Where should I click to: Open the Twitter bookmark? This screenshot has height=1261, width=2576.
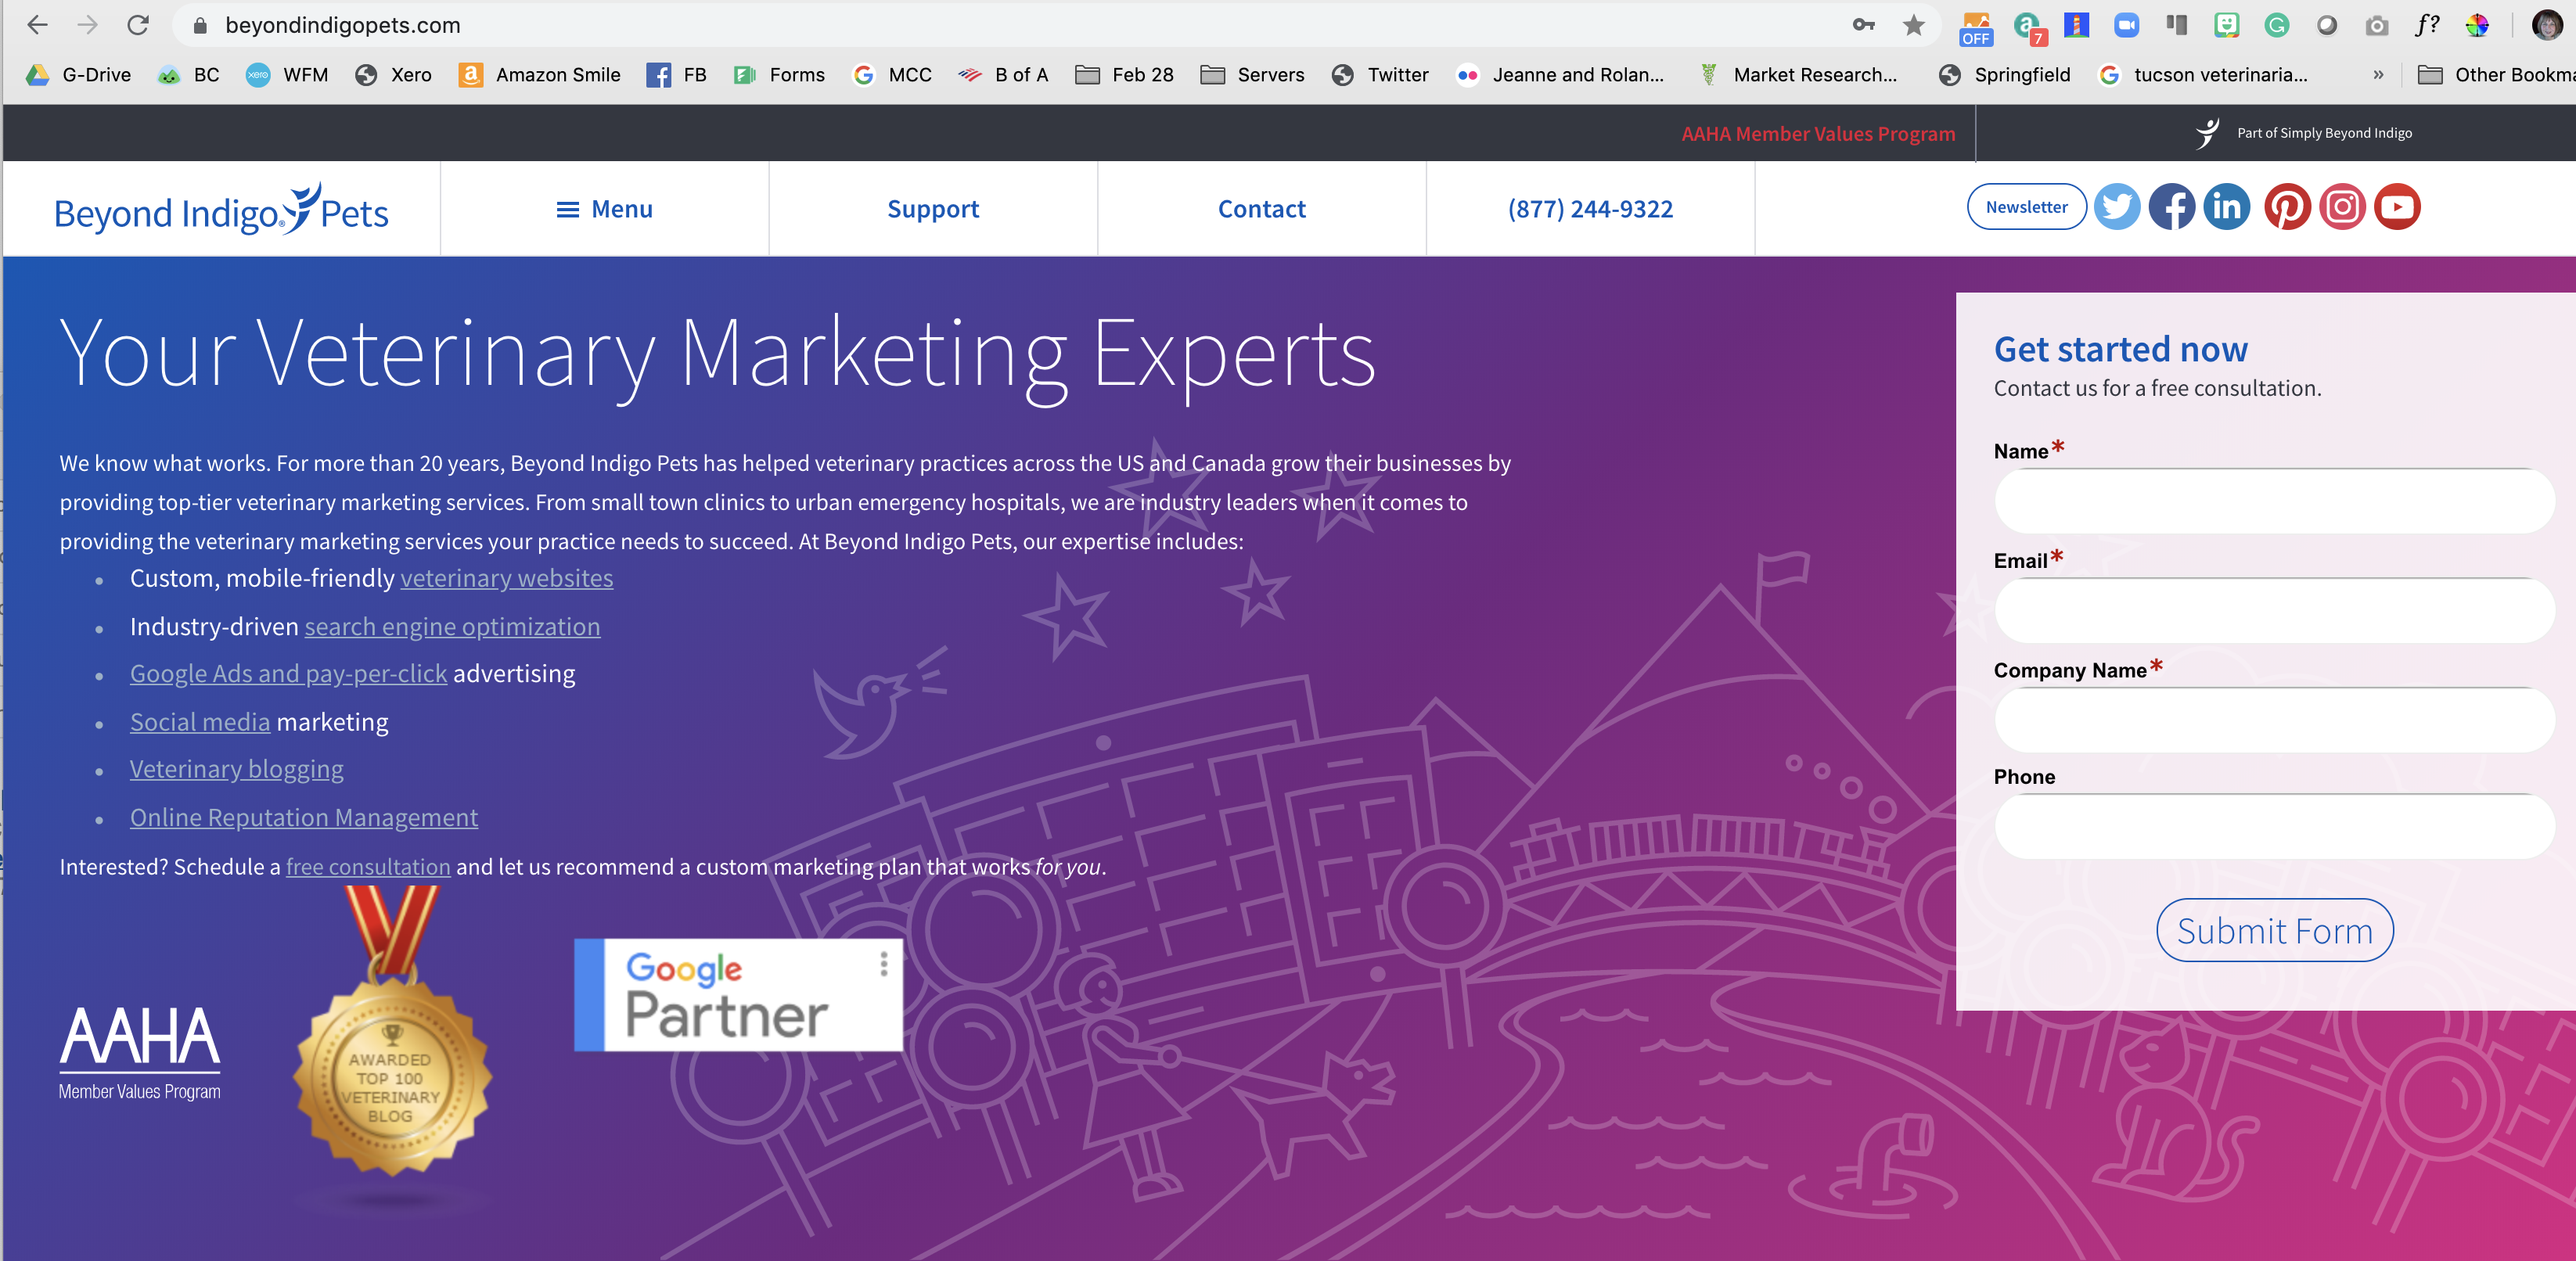click(1380, 75)
